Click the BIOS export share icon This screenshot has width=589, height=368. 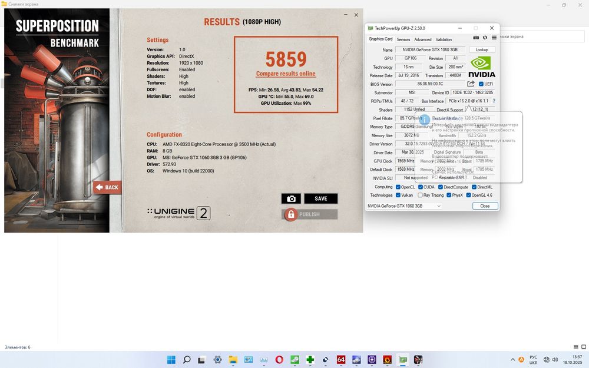point(471,84)
